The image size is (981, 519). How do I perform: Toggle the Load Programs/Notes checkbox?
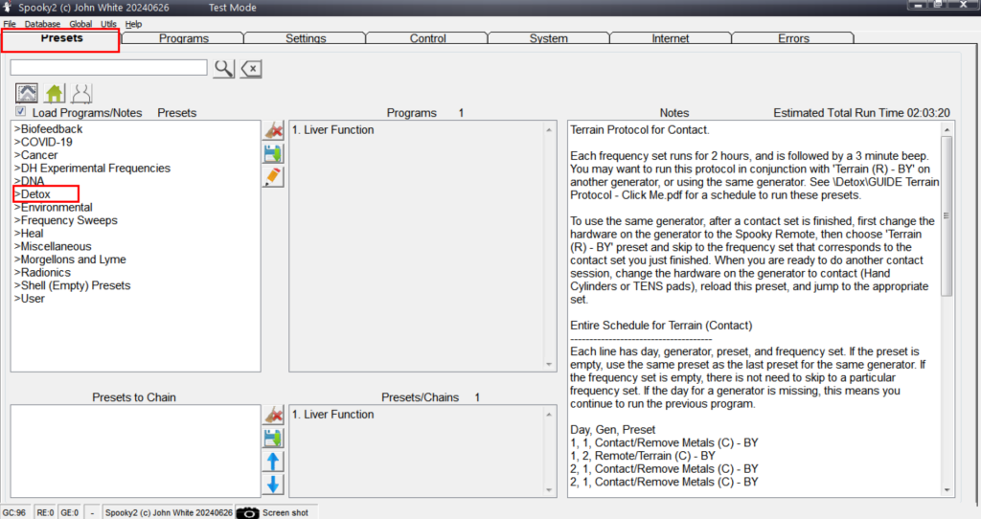point(21,112)
